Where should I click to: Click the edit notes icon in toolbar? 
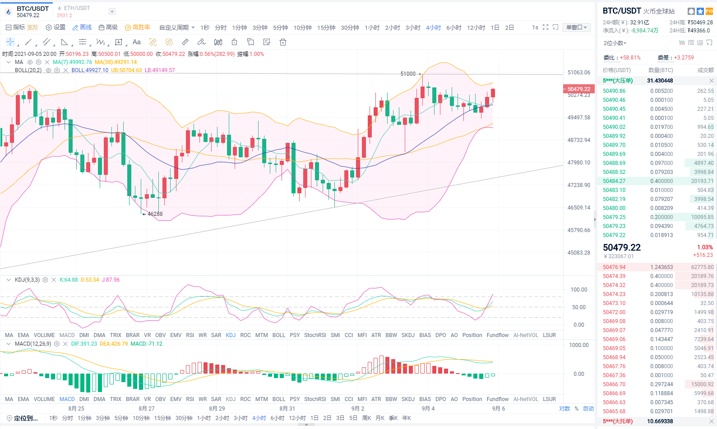(267, 42)
